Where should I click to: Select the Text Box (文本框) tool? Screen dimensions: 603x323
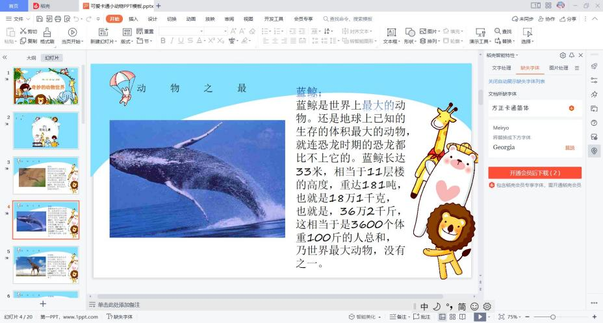391,32
